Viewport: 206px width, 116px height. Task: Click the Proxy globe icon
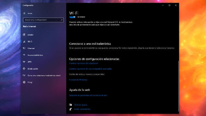[x=24, y=82]
